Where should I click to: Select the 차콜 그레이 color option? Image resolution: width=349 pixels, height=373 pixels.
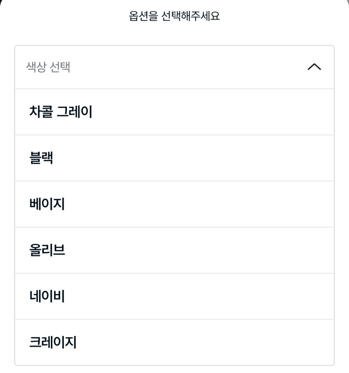point(61,112)
